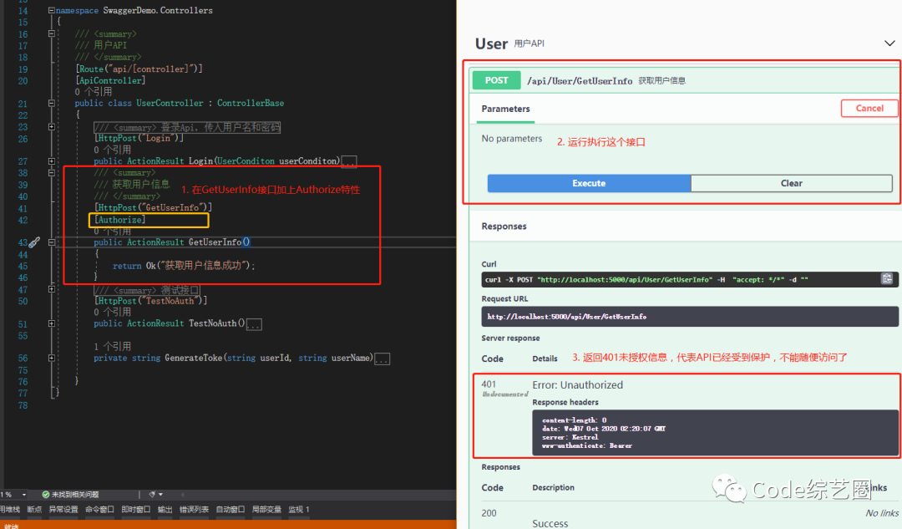Collapse the UserController class outline block

pyautogui.click(x=52, y=104)
